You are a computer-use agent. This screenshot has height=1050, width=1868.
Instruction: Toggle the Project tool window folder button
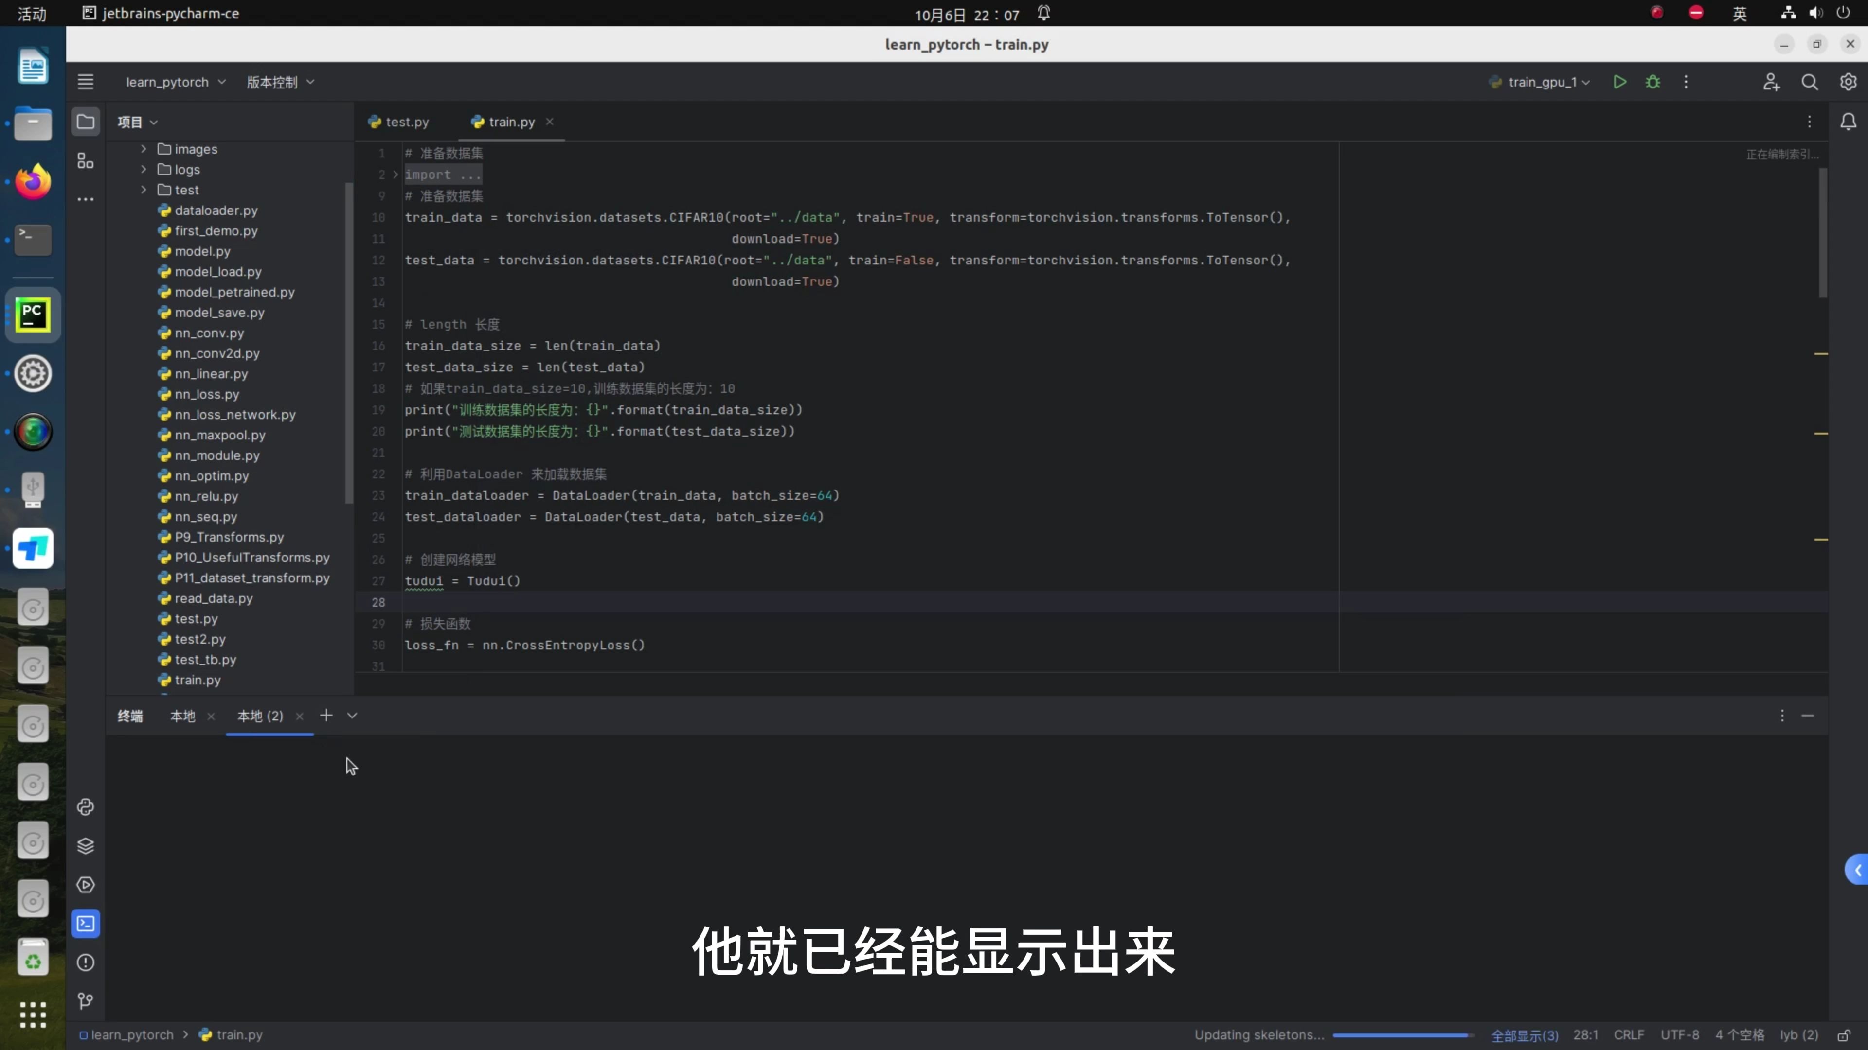pos(86,122)
